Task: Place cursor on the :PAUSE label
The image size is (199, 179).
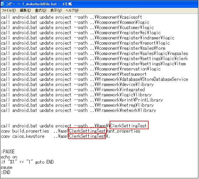Action: 8,152
